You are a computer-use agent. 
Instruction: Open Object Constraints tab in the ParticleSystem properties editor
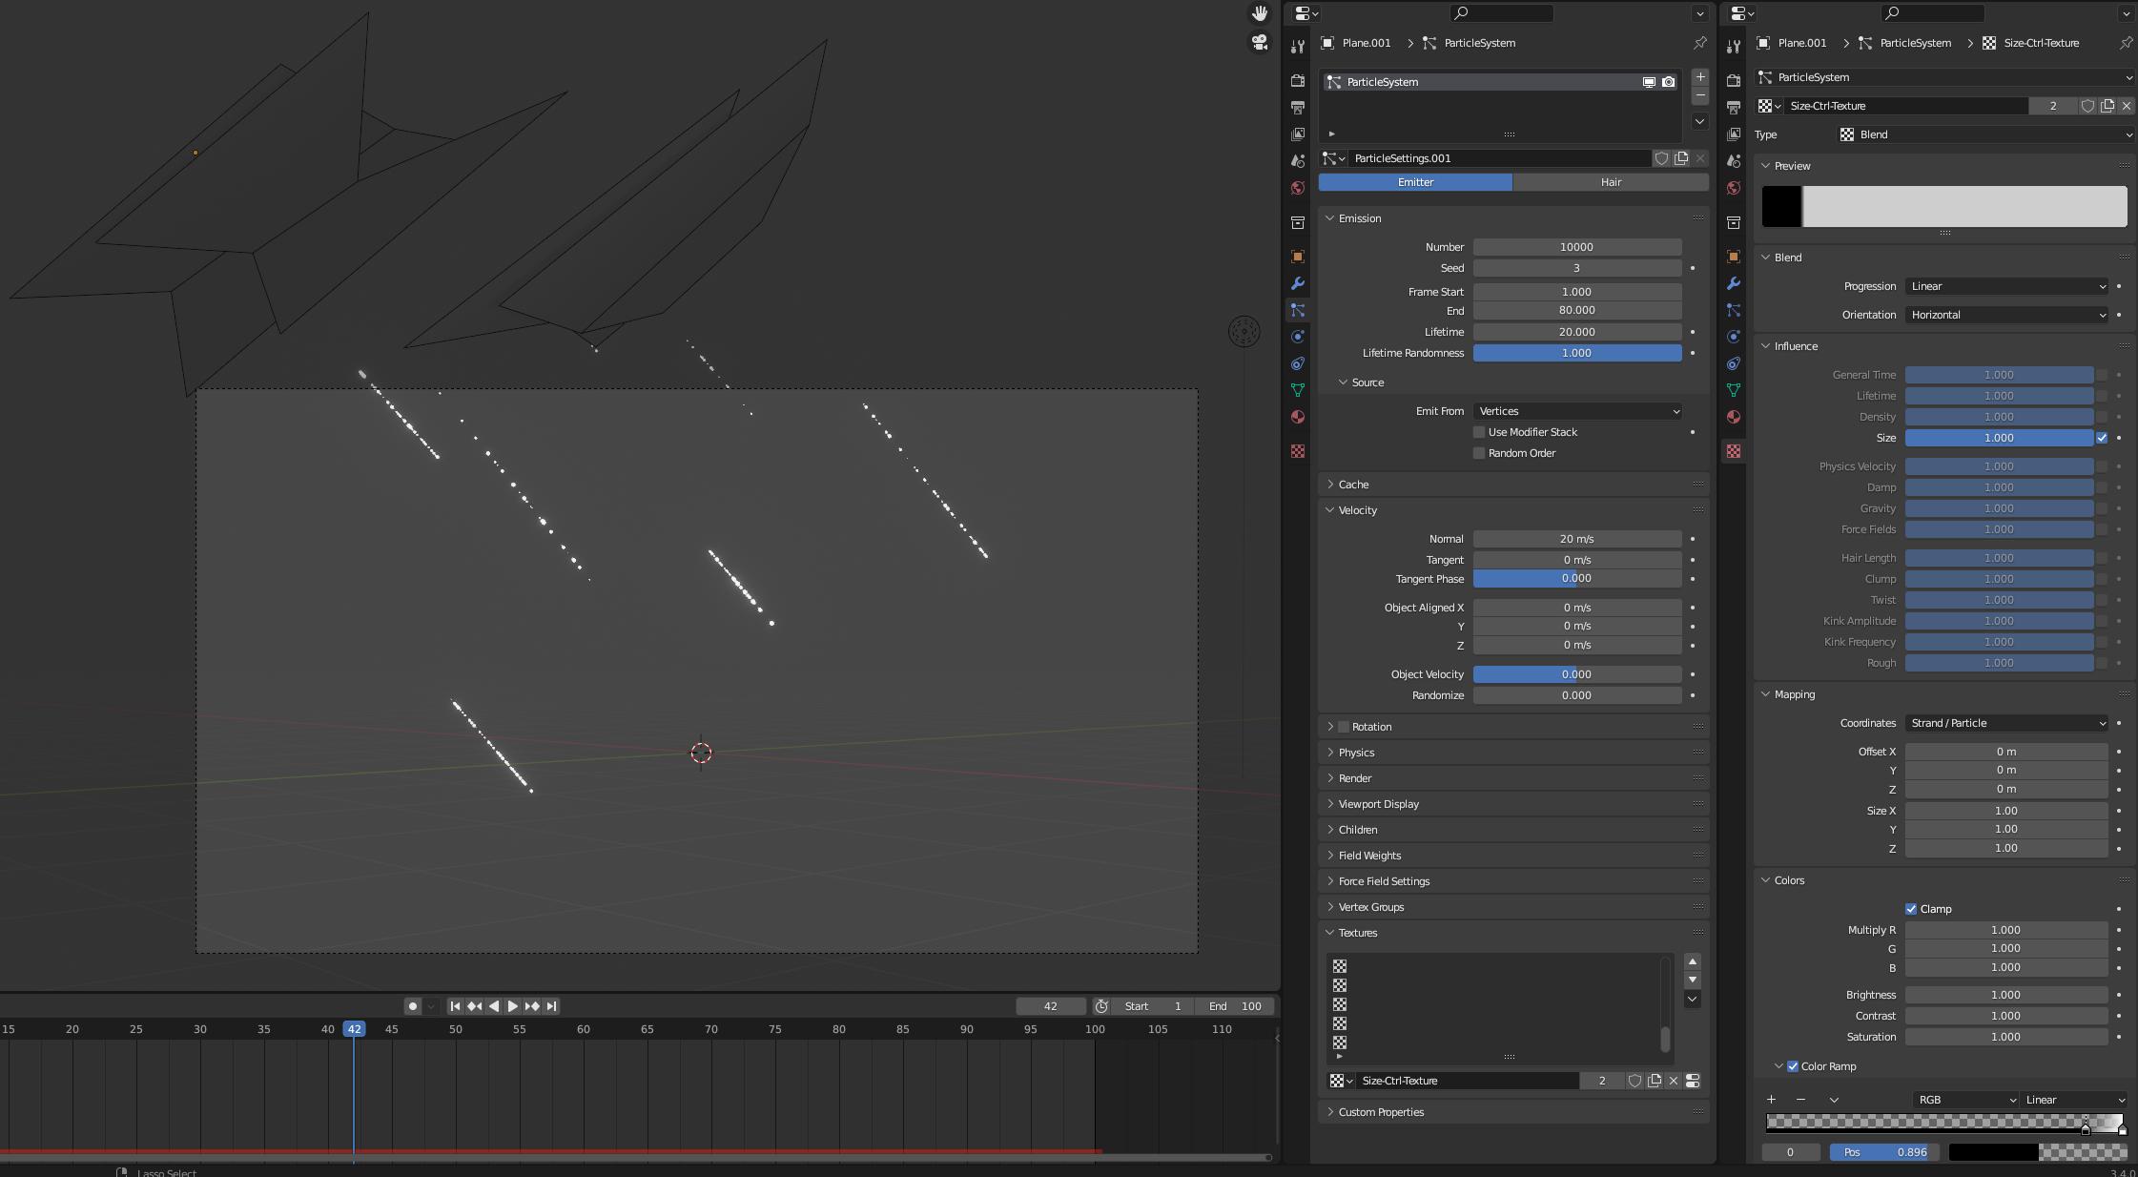[1297, 363]
